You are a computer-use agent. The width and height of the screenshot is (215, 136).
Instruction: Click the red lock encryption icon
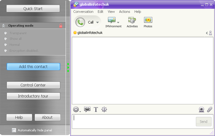pyautogui.click(x=61, y=26)
